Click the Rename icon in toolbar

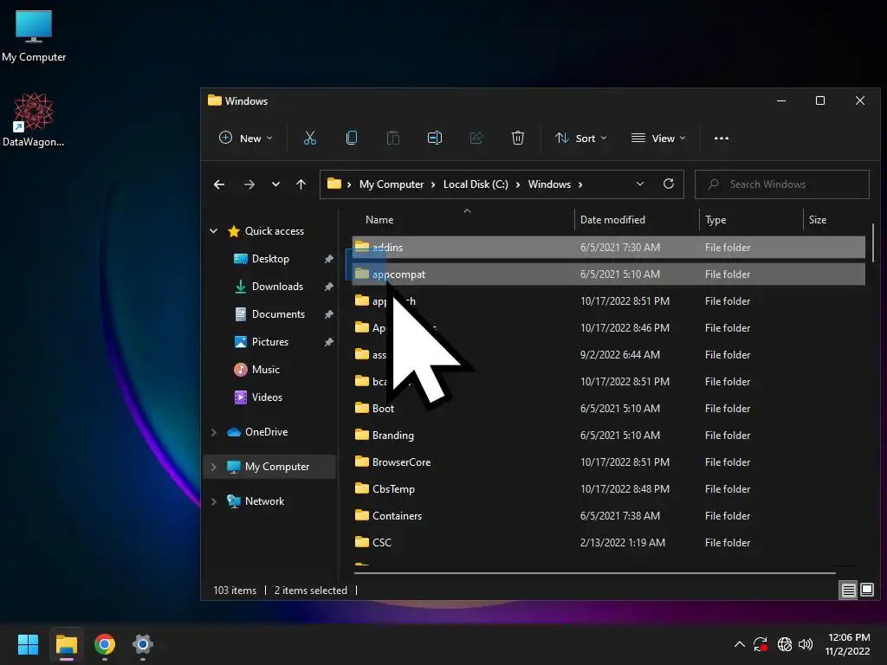435,138
